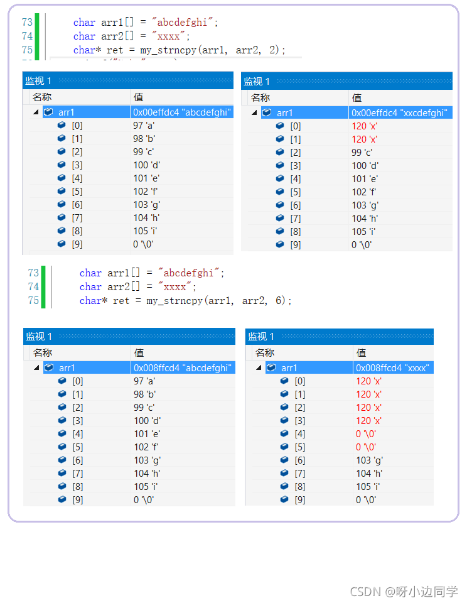Select value 0x00effdc4 "xxcdefghi" cell
This screenshot has width=467, height=603.
tap(400, 113)
